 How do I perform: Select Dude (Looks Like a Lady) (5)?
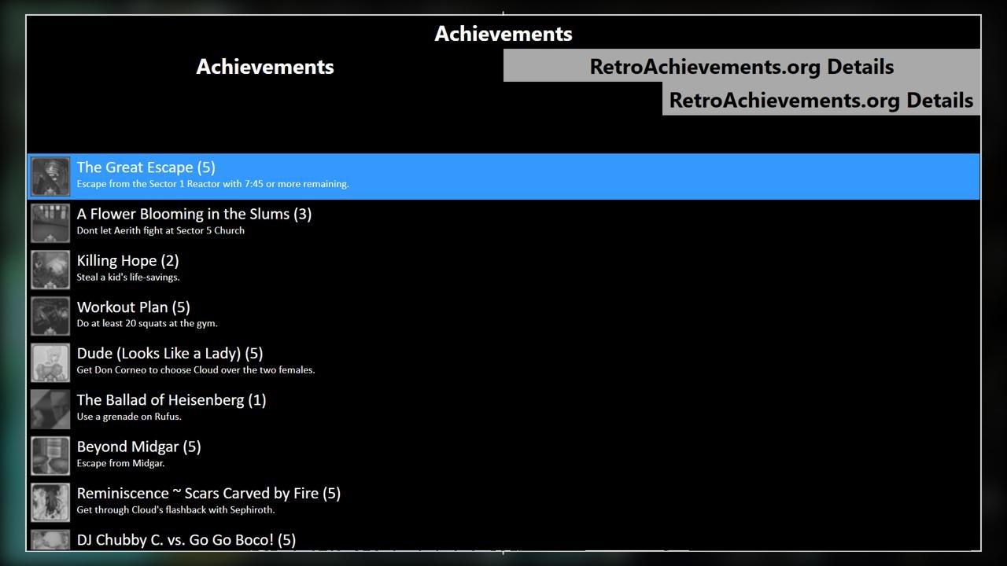(170, 353)
